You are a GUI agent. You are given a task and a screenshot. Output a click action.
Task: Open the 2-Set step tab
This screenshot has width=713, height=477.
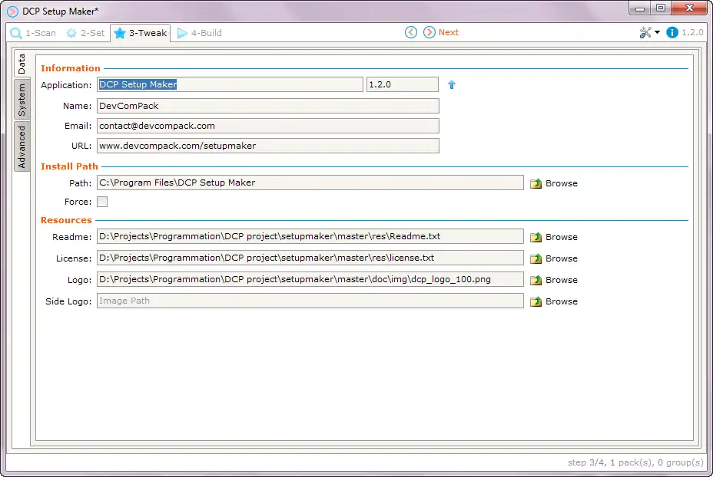point(85,33)
